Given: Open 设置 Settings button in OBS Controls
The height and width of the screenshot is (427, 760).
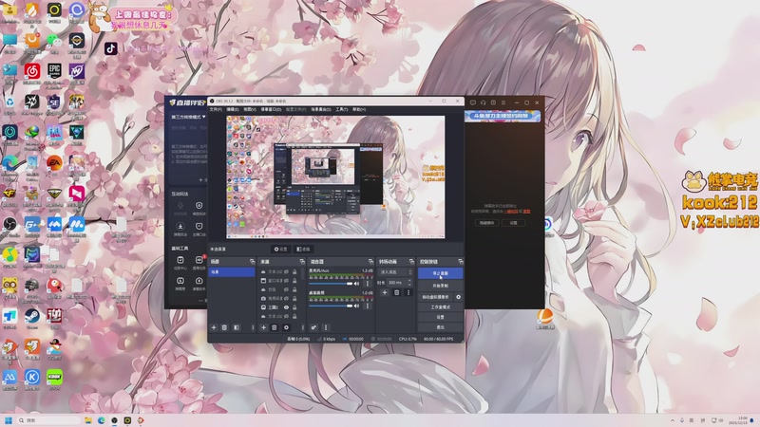Looking at the screenshot, I should [440, 317].
